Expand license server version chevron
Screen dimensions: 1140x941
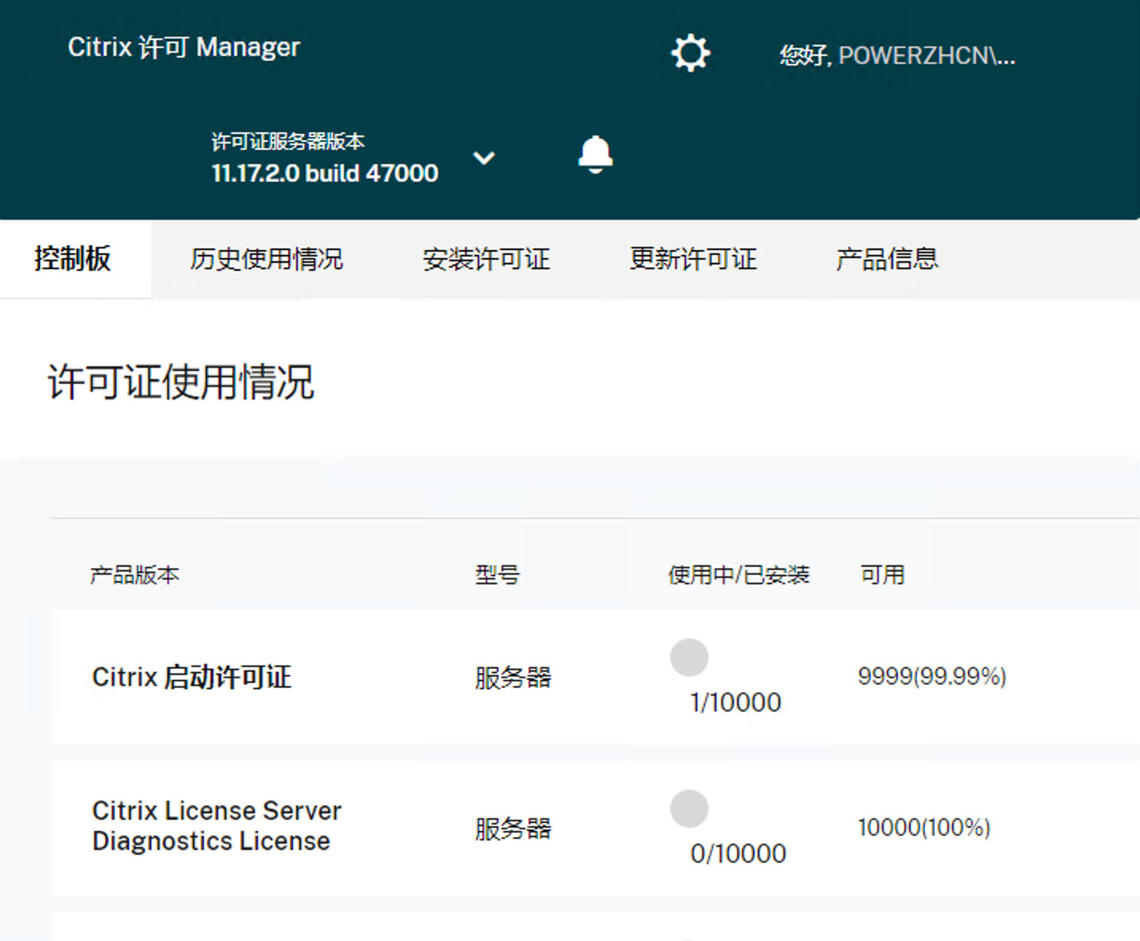484,158
